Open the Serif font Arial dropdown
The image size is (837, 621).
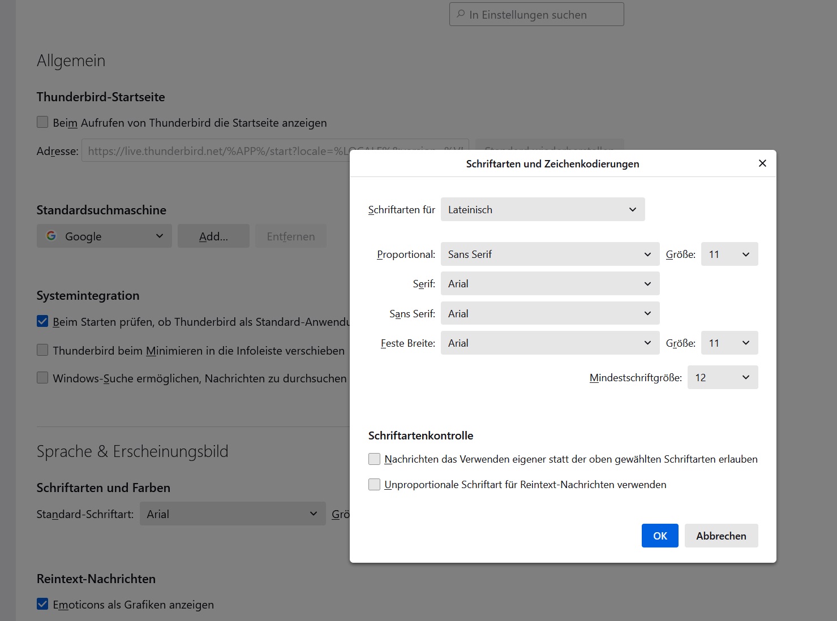(x=550, y=284)
